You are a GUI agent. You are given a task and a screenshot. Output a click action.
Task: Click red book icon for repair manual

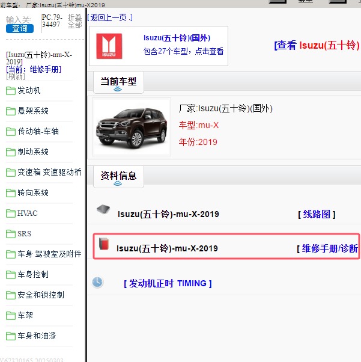[104, 244]
